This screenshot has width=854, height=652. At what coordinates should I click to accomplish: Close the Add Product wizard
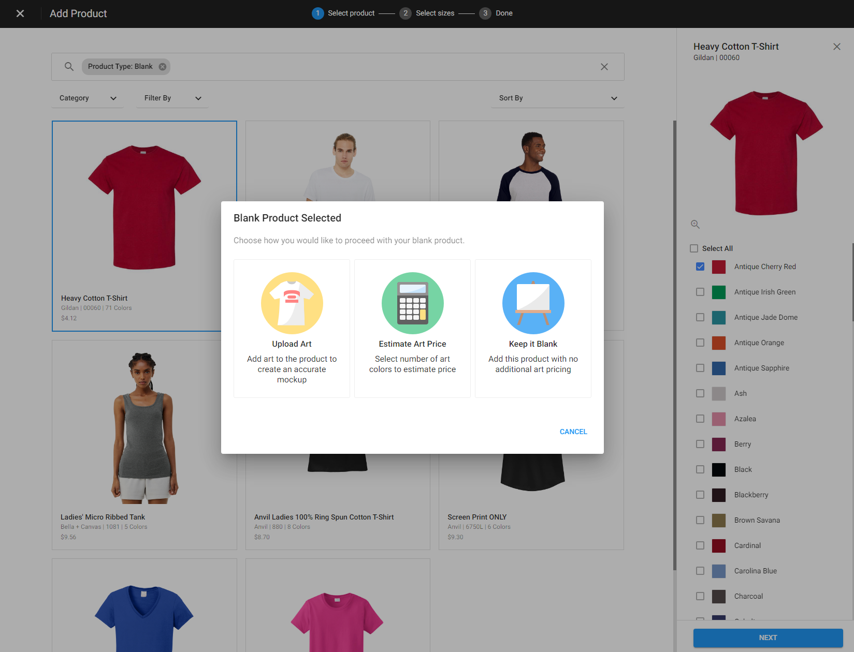20,13
